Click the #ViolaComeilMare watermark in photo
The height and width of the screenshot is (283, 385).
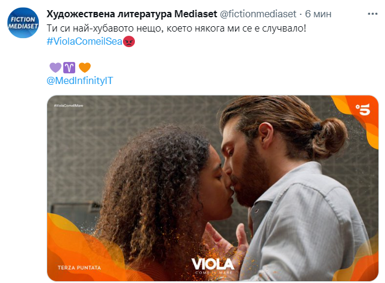pos(69,105)
